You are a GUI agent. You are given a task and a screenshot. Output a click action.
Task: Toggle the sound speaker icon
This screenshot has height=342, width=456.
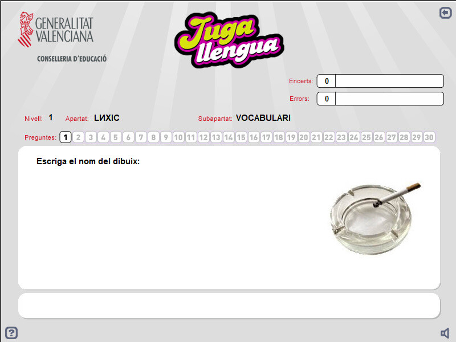[x=445, y=333]
